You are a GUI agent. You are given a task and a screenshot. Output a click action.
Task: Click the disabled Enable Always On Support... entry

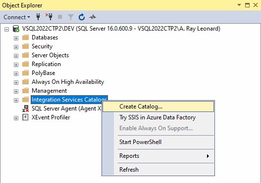coord(158,128)
